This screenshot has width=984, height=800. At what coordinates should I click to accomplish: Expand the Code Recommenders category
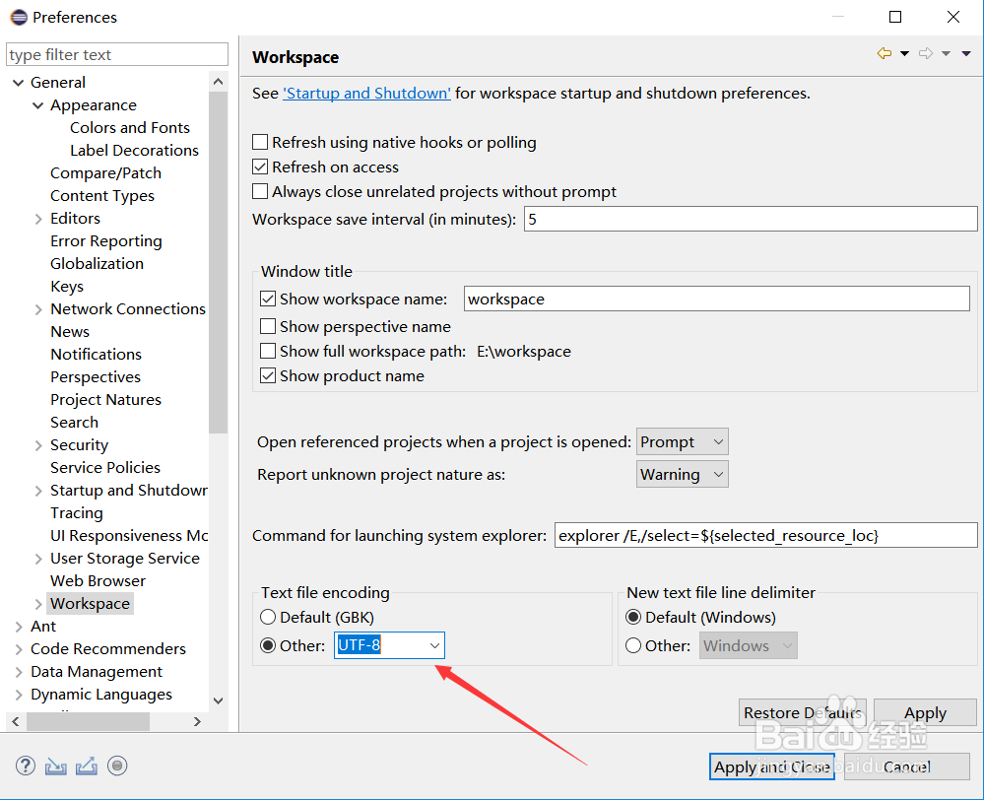pyautogui.click(x=18, y=648)
